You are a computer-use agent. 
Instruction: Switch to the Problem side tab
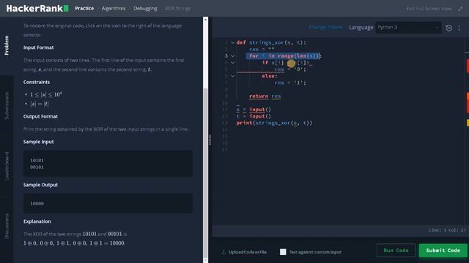(7, 45)
